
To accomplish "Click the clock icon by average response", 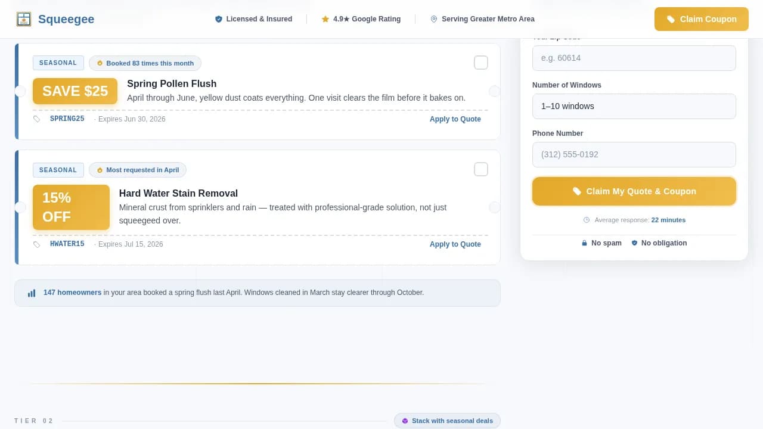I will [587, 220].
